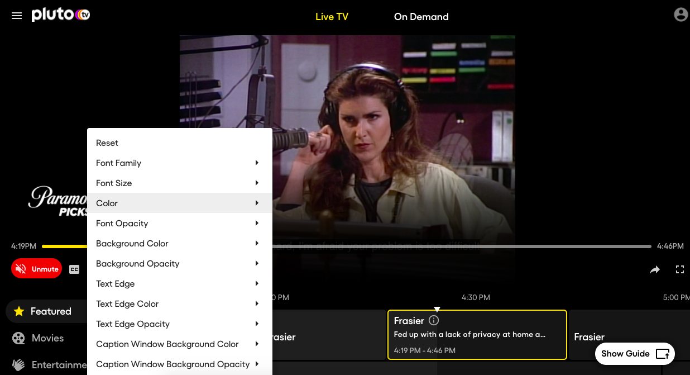Screen dimensions: 690x375
Task: Click the Show Guide button
Action: 635,354
